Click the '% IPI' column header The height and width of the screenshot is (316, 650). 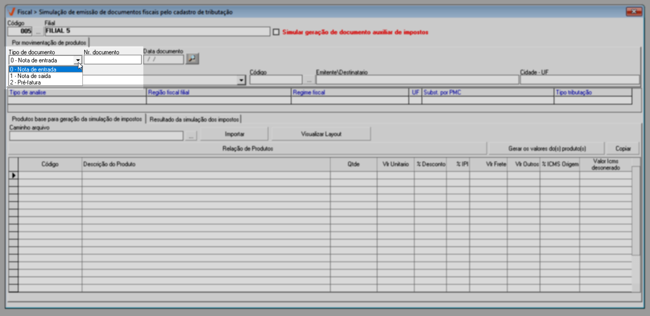[458, 164]
